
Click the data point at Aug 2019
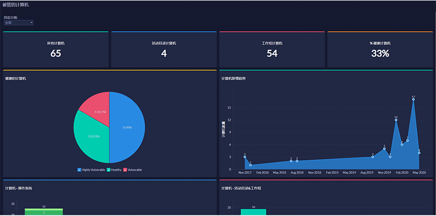point(373,157)
